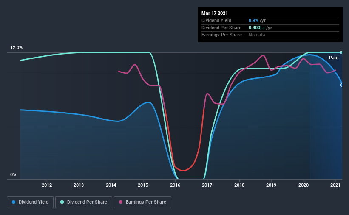
Task: Click the blue Dividend Yield legend dot
Action: click(14, 202)
